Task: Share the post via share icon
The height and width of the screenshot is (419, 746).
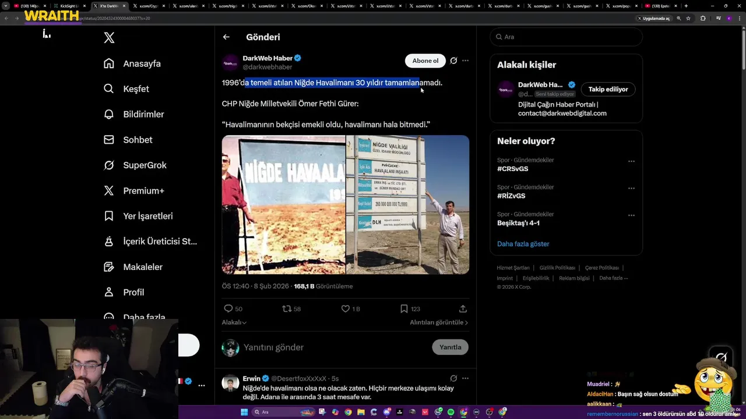Action: [463, 309]
